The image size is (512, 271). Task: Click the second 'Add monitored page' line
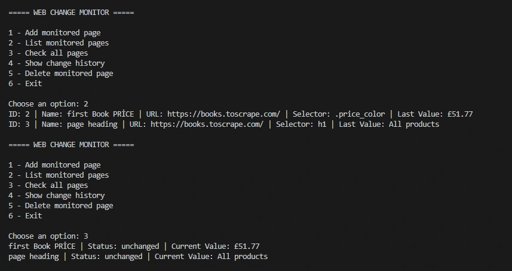pyautogui.click(x=54, y=165)
